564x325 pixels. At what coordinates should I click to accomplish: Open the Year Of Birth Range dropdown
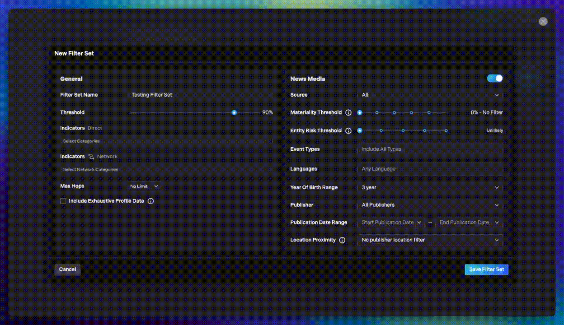pyautogui.click(x=430, y=188)
